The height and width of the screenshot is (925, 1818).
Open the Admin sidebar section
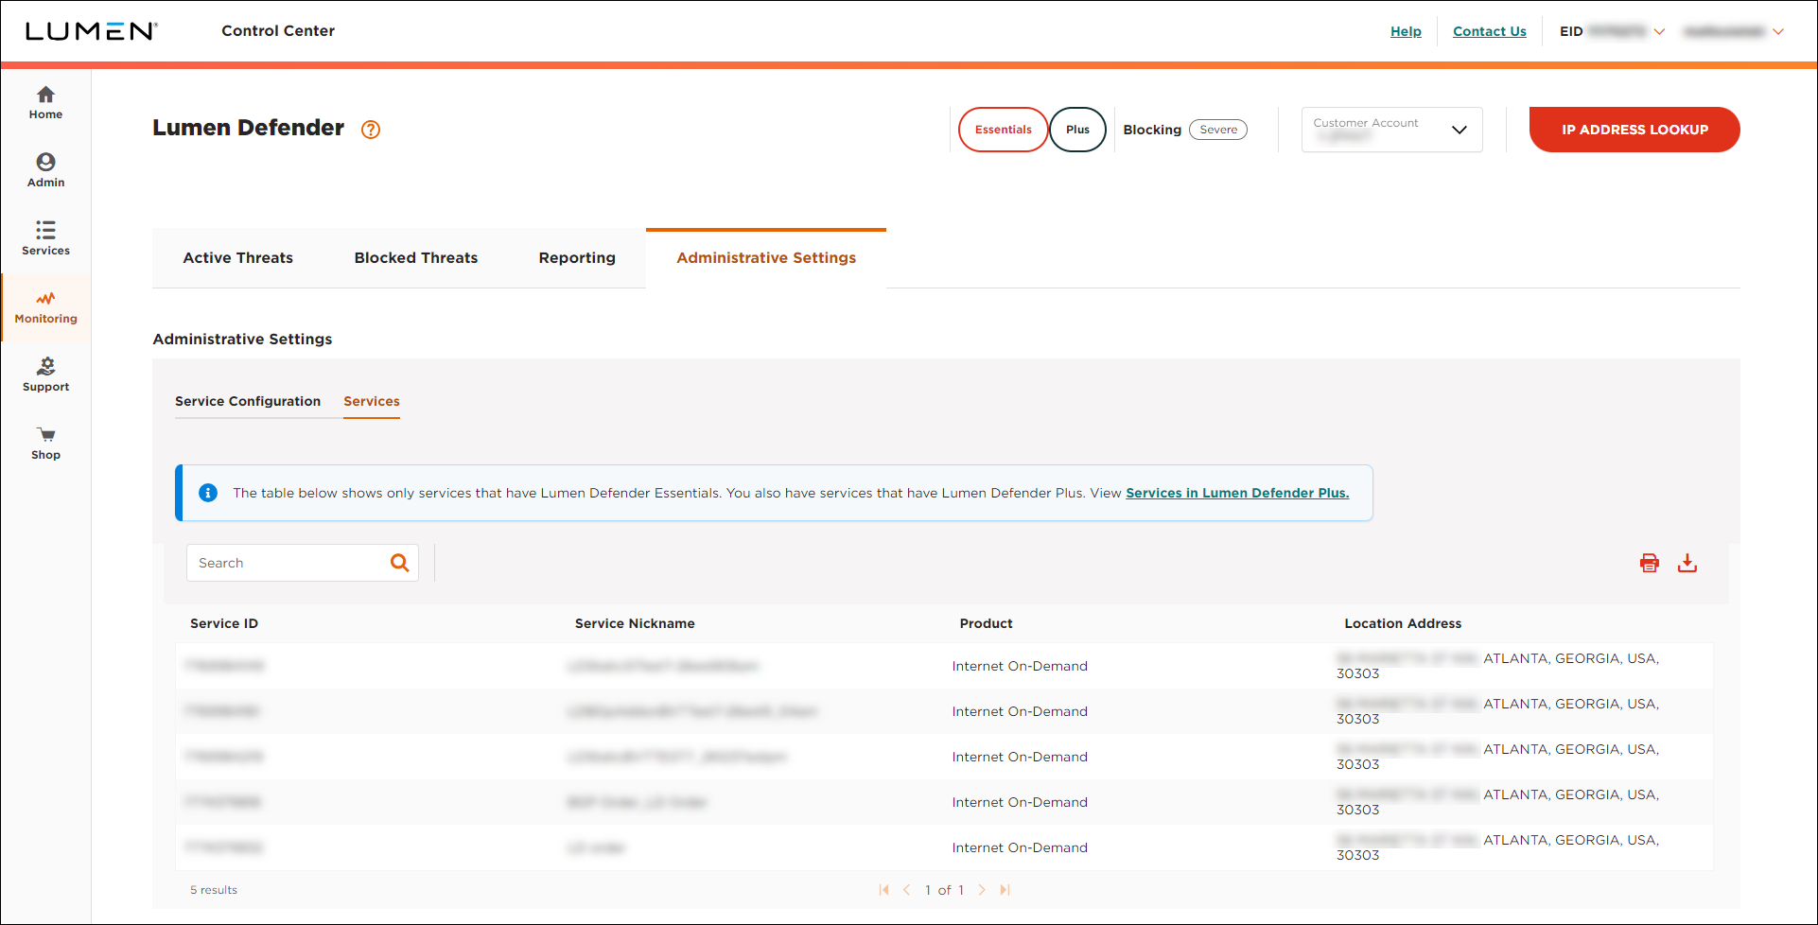[45, 171]
